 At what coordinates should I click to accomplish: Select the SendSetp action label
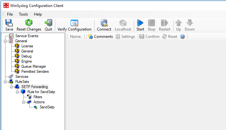pyautogui.click(x=47, y=107)
